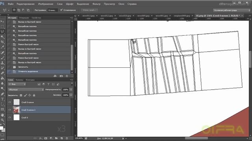This screenshot has height=141, width=252.
Task: Hide the Слой 0 копия layer
Action: [9, 102]
